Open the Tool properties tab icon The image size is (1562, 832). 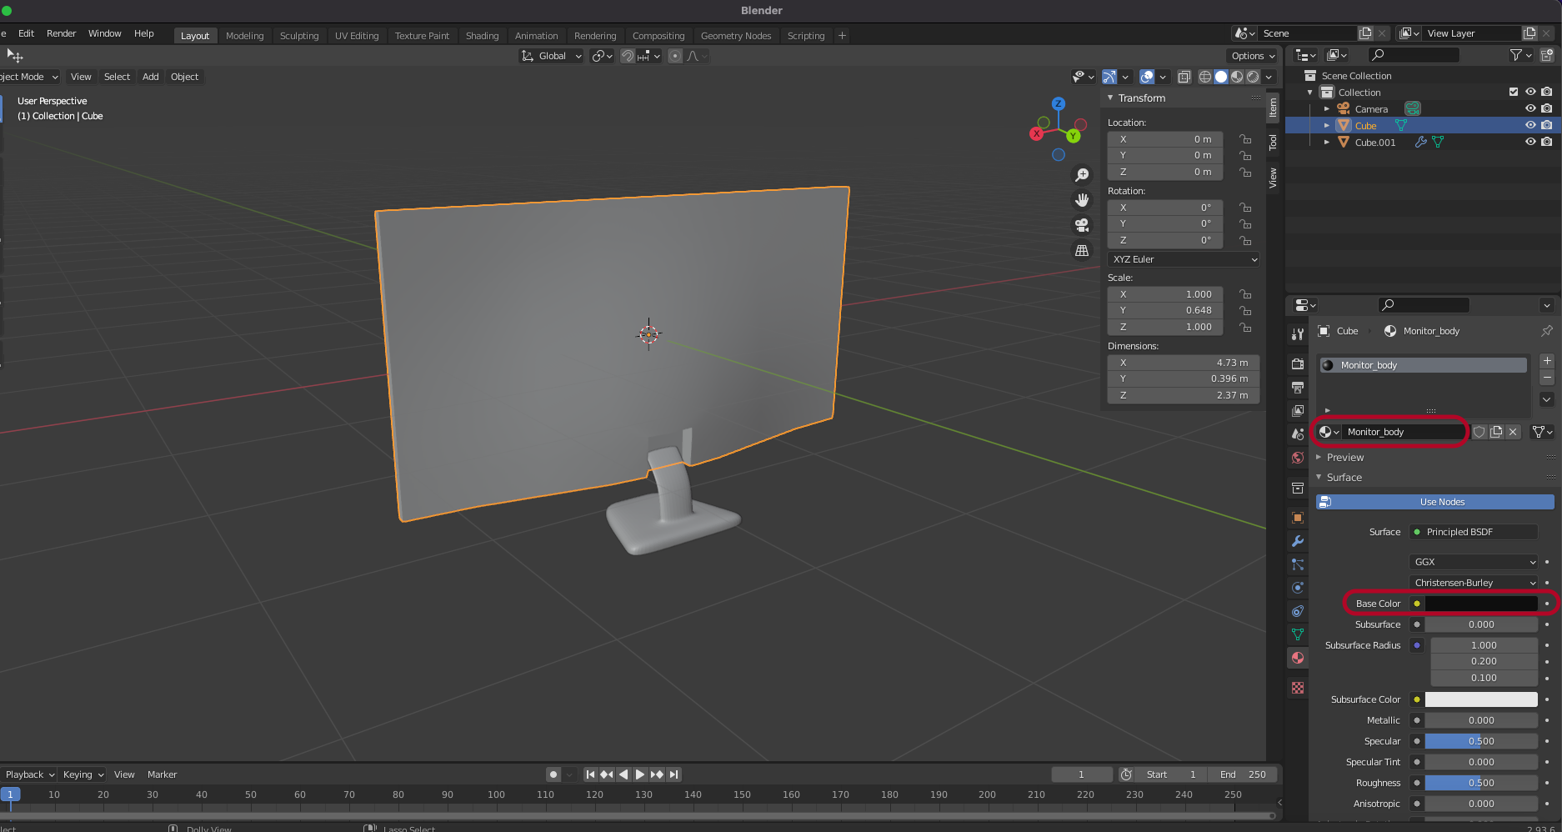[1298, 334]
